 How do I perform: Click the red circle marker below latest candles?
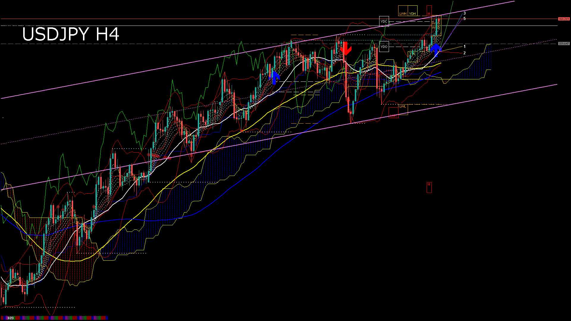(x=432, y=36)
